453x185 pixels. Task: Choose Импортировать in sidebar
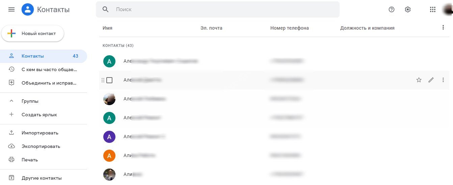(x=40, y=133)
